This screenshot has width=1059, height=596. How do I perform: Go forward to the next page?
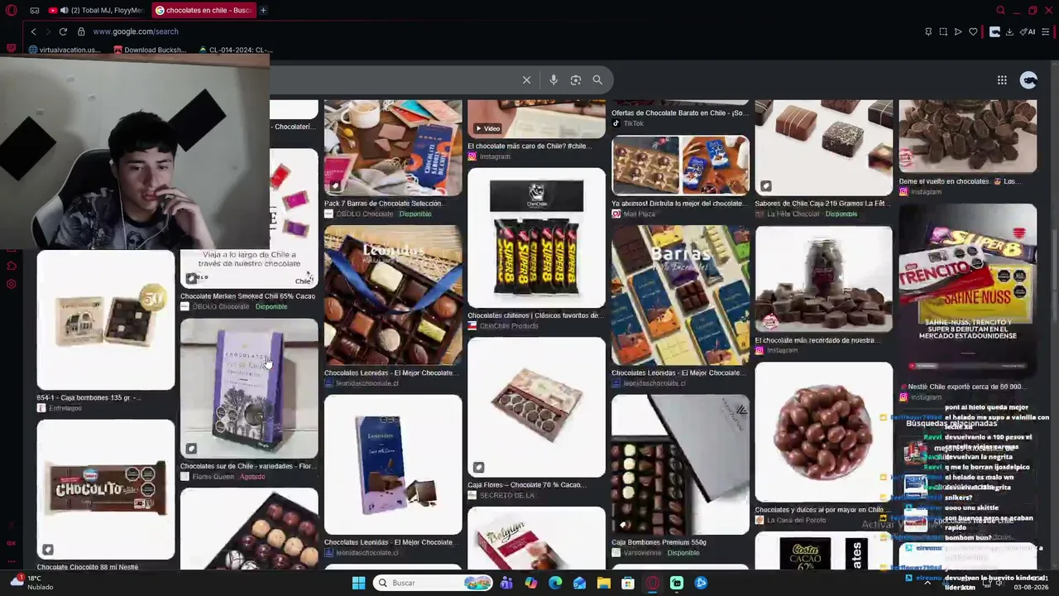pos(48,31)
